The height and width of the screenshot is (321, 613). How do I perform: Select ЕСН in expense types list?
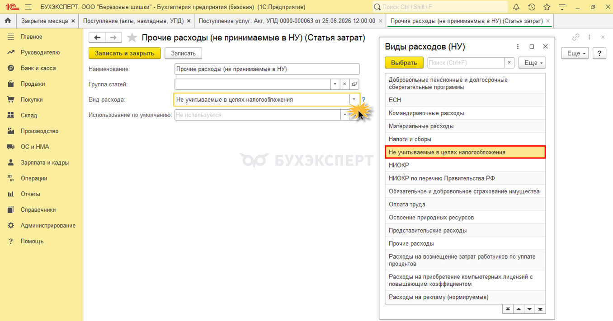pyautogui.click(x=466, y=100)
